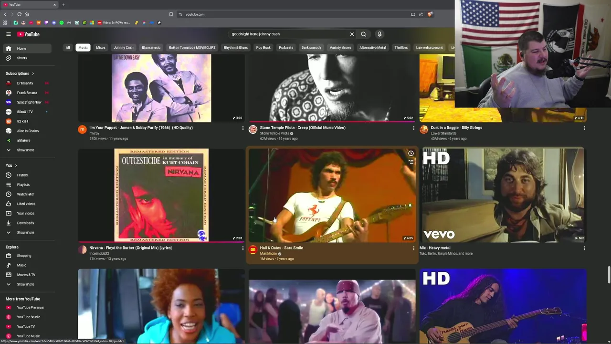
Task: Click the magnifier search button
Action: point(363,34)
